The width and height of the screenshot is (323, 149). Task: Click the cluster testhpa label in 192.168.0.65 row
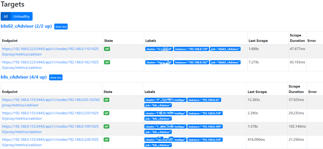coord(166,100)
